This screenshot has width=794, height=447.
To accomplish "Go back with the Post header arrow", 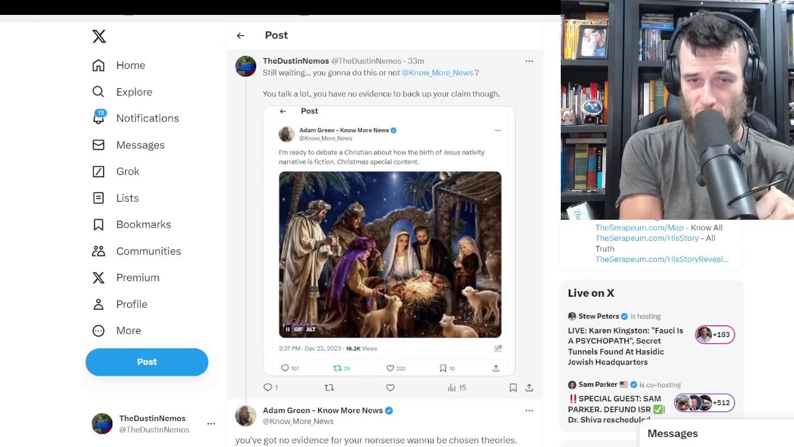I will click(x=241, y=35).
